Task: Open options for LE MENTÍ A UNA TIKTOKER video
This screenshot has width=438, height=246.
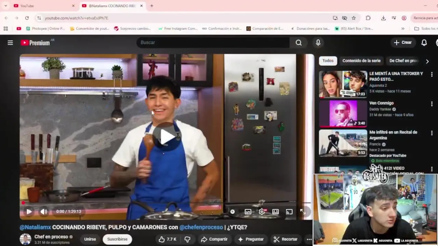Action: [431, 74]
